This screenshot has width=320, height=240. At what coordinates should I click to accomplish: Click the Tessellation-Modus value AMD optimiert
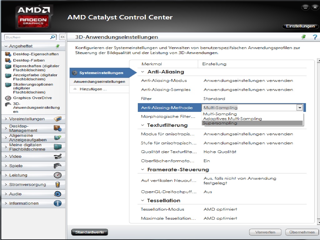point(220,209)
